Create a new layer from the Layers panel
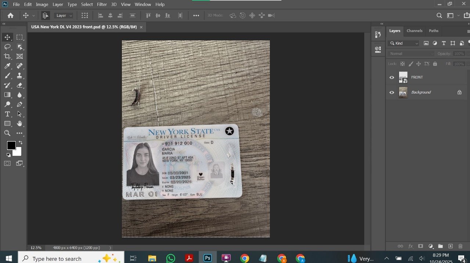 (451, 246)
